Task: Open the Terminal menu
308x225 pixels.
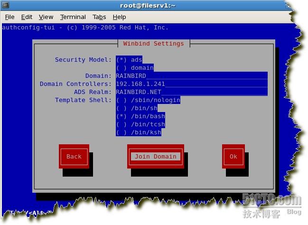Action: (x=73, y=17)
